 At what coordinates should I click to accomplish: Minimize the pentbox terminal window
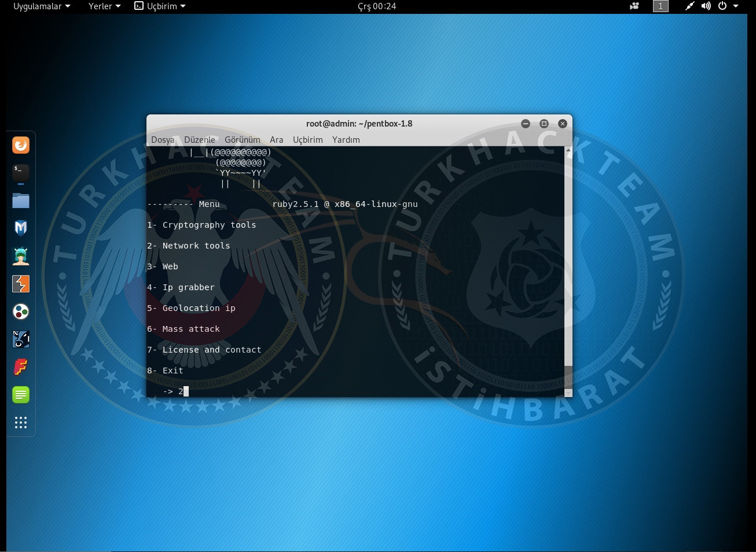[526, 124]
